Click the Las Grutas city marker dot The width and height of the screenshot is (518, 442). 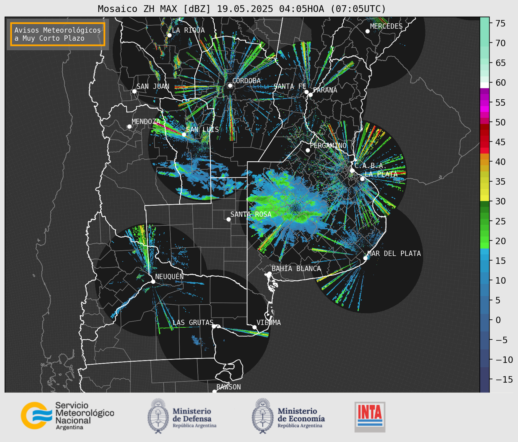[x=214, y=326]
